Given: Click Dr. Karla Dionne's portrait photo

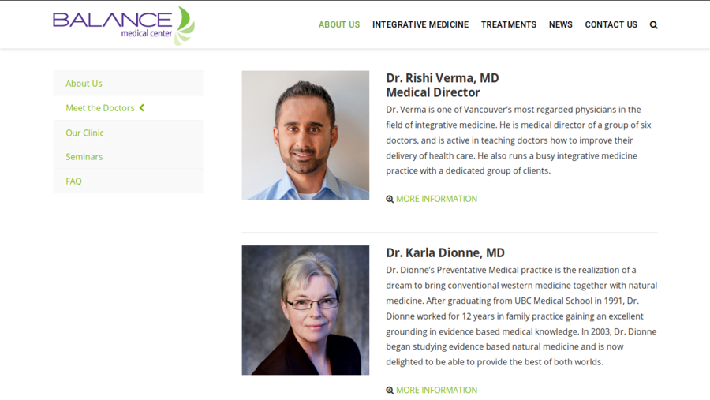Looking at the screenshot, I should (x=305, y=309).
